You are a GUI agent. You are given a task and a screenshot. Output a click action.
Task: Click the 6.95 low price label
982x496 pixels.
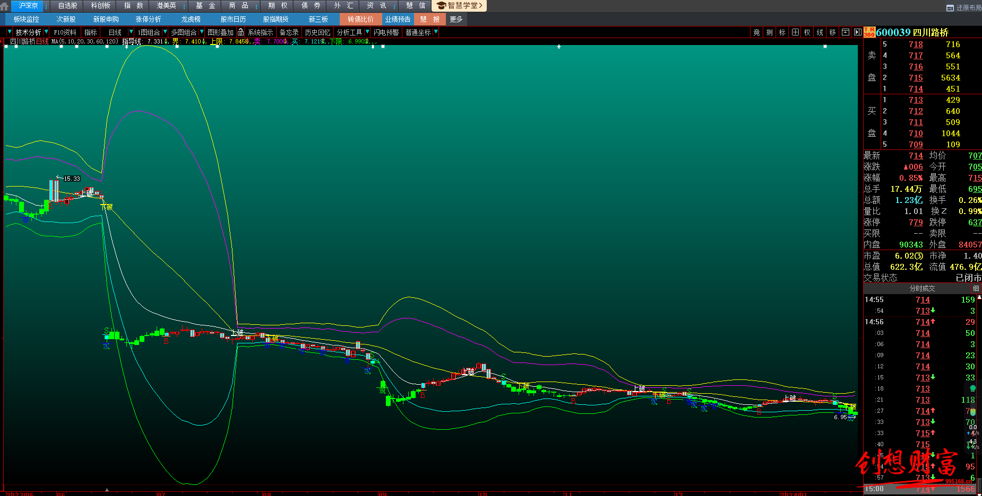840,417
